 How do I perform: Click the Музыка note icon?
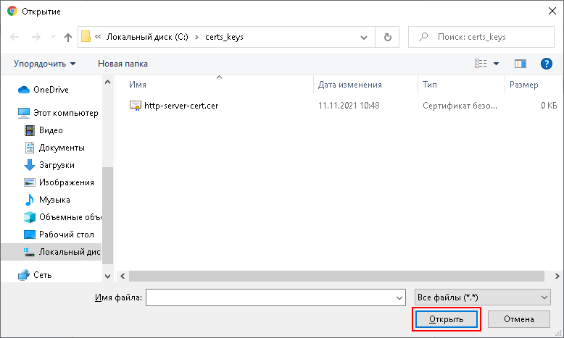(30, 200)
